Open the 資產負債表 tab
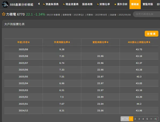 [51, 4]
